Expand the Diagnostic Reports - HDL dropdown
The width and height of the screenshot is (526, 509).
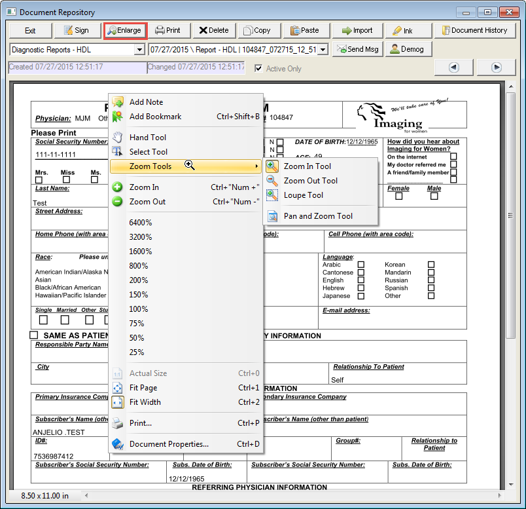[139, 50]
